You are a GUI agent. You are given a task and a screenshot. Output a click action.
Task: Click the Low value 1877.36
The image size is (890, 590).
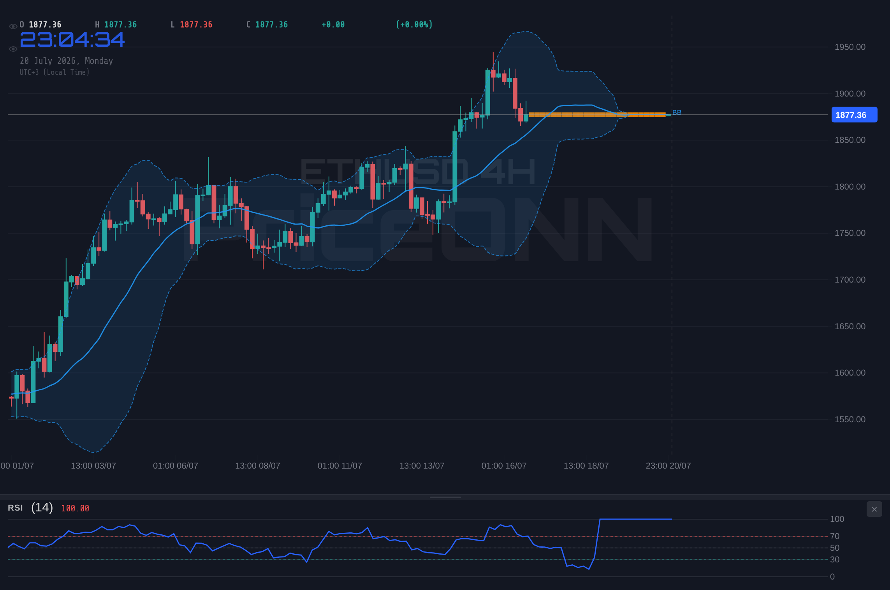click(x=196, y=25)
